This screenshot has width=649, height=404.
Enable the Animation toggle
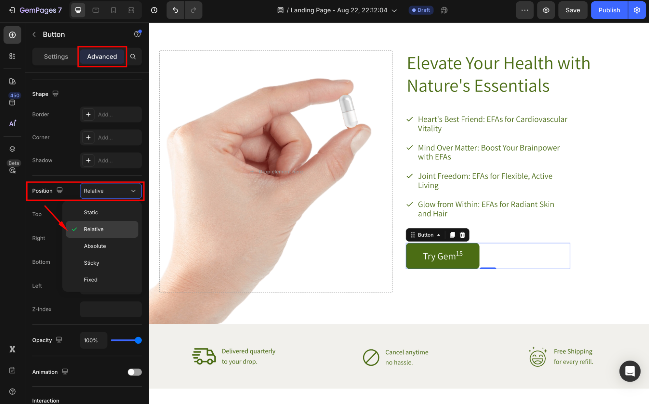[134, 372]
